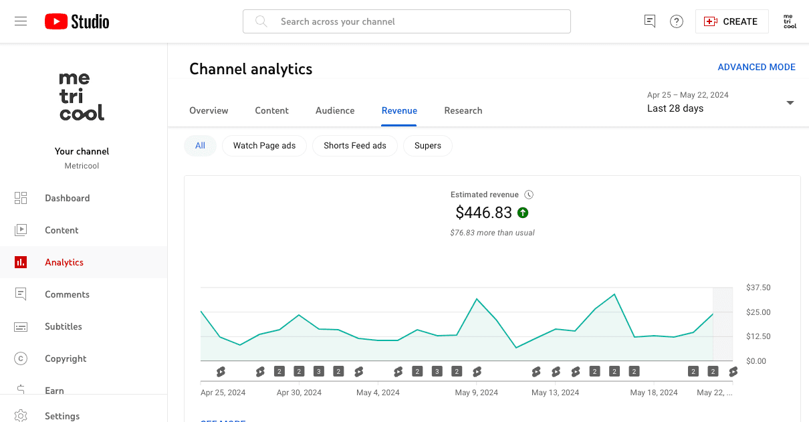
Task: Open account menu from profile avatar
Action: point(790,21)
